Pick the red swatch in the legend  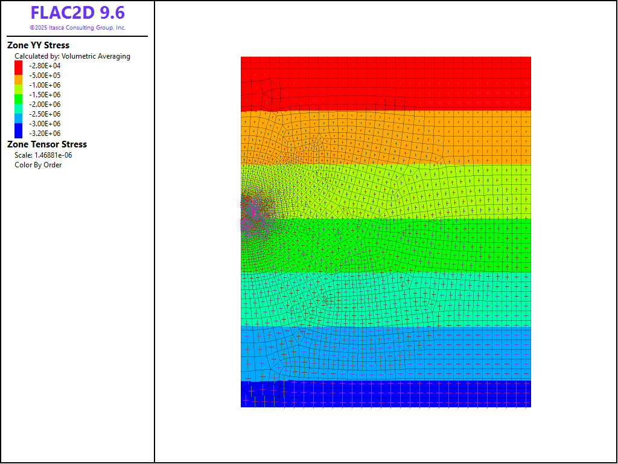(18, 66)
